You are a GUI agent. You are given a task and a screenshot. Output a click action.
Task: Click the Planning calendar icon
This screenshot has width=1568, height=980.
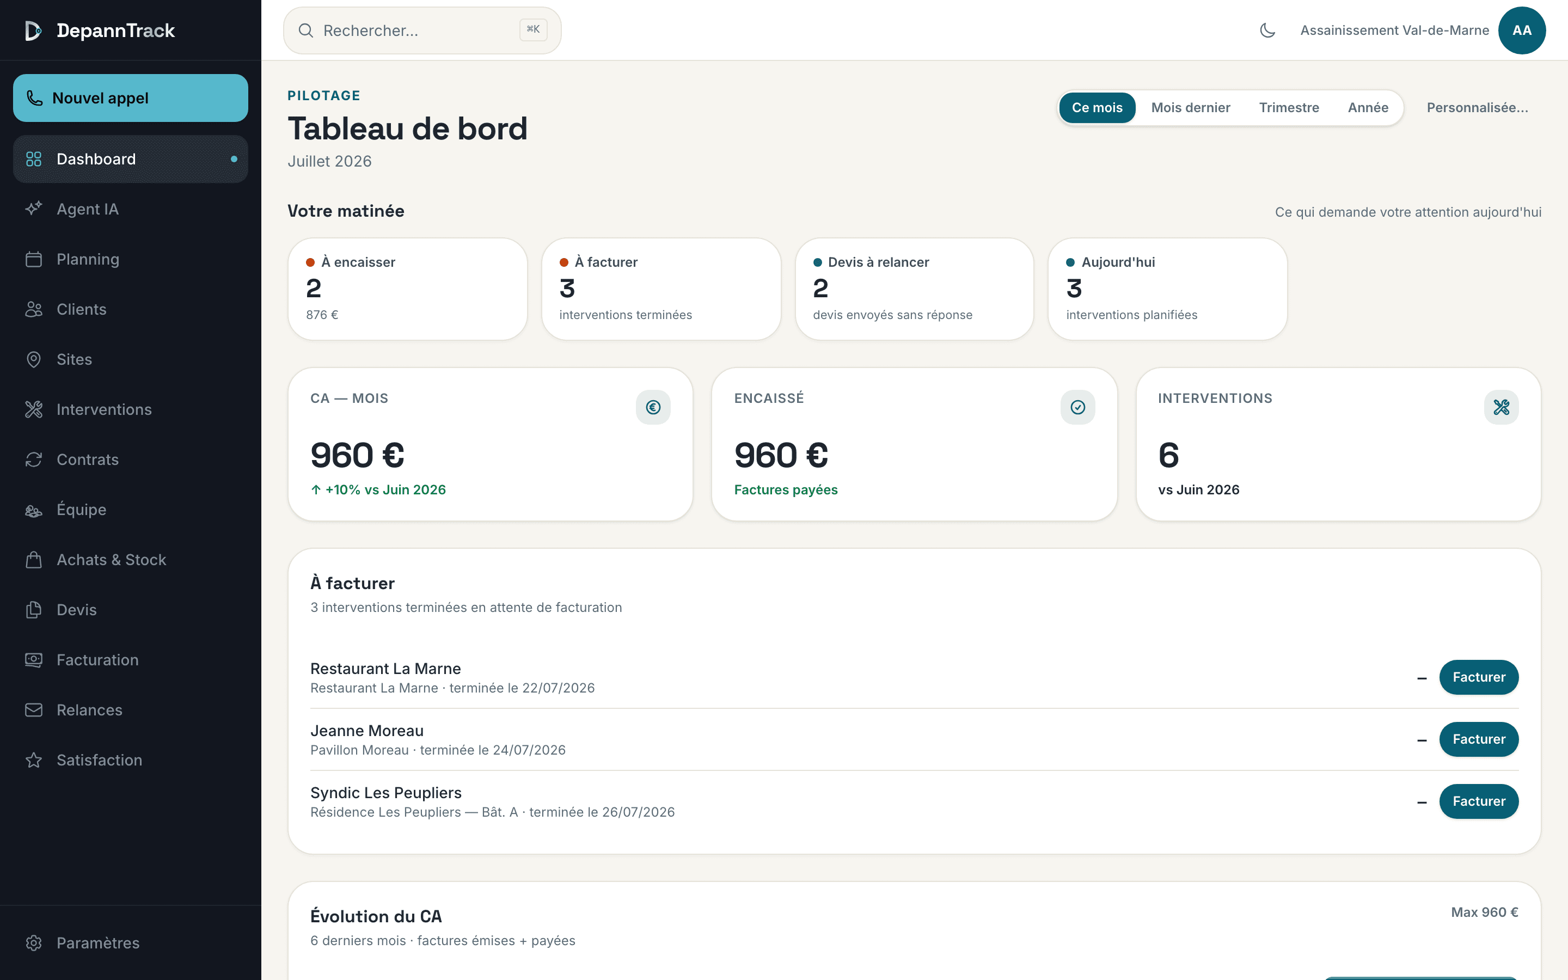[x=34, y=259]
